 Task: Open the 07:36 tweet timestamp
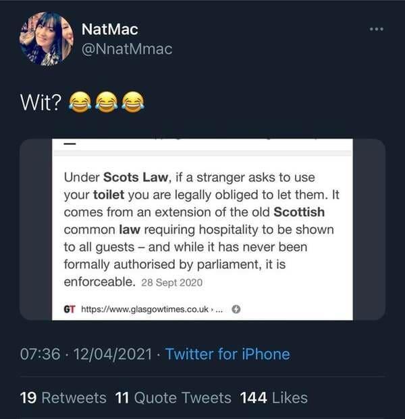pos(40,354)
